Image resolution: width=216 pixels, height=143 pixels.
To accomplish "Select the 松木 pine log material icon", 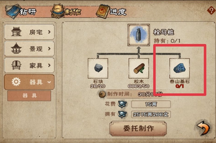I will (x=139, y=68).
